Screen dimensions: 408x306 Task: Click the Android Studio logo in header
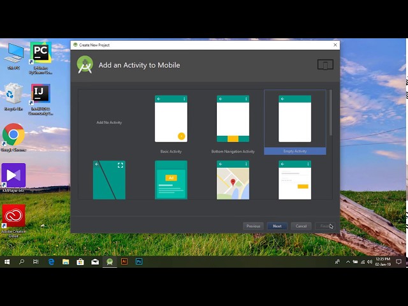tap(85, 65)
